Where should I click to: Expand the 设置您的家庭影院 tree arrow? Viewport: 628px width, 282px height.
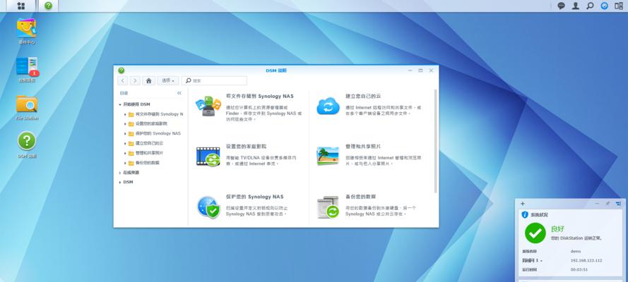(x=125, y=124)
